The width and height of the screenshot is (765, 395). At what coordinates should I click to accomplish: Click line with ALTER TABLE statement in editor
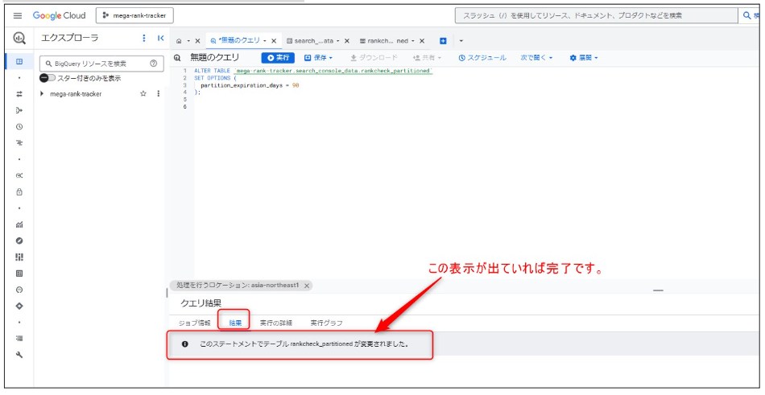312,71
